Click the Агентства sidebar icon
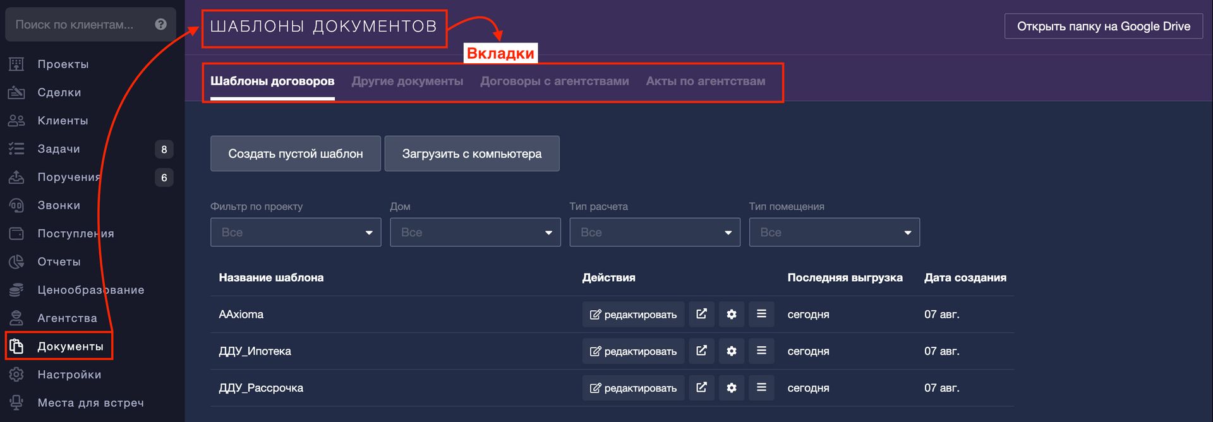This screenshot has height=422, width=1213. [x=16, y=318]
